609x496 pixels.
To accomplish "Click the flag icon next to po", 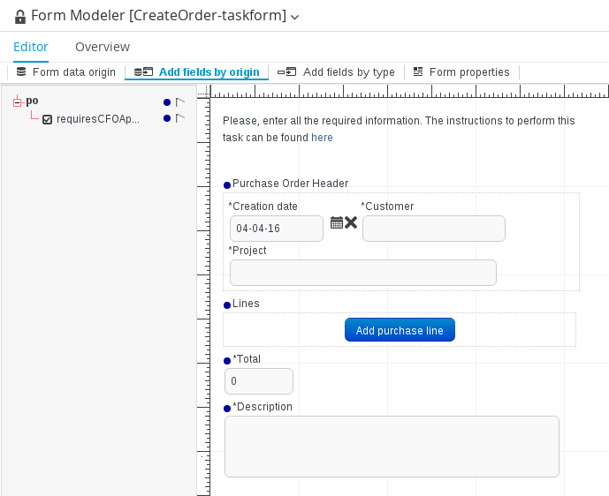I will tap(179, 102).
